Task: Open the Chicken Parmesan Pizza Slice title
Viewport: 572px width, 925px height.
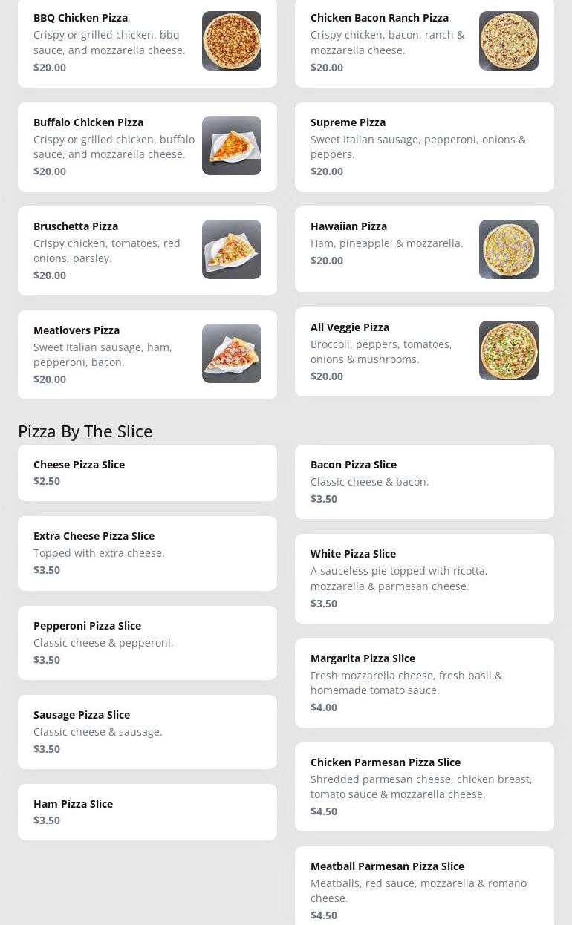Action: coord(386,762)
